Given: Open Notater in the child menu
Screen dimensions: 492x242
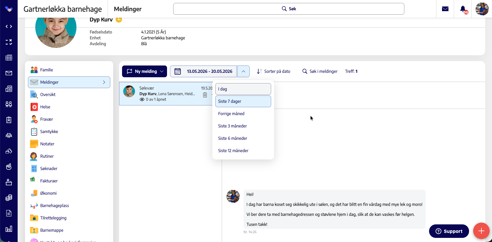Looking at the screenshot, I should pyautogui.click(x=69, y=144).
